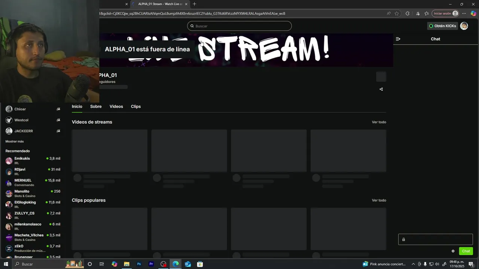Viewport: 479px width, 269px height.
Task: Open Photoshop from the taskbar
Action: click(x=139, y=264)
